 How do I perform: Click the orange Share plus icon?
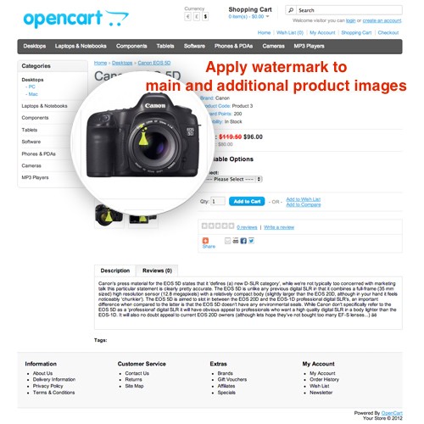point(205,240)
